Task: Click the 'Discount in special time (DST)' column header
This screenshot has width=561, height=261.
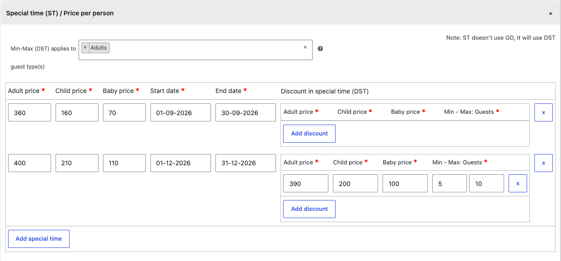Action: [325, 91]
